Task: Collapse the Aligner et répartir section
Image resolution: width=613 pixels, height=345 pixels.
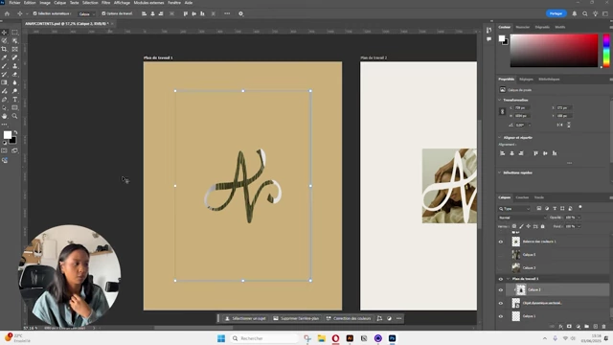Action: (x=500, y=138)
